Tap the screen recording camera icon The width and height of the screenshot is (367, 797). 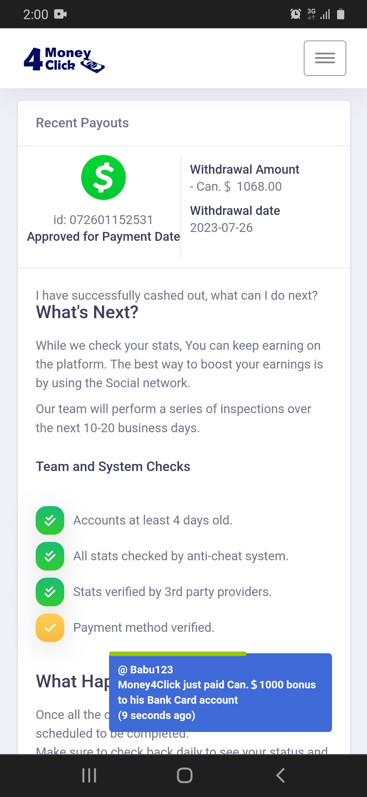60,14
